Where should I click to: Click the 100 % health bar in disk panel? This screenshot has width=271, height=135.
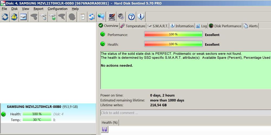coord(37,114)
